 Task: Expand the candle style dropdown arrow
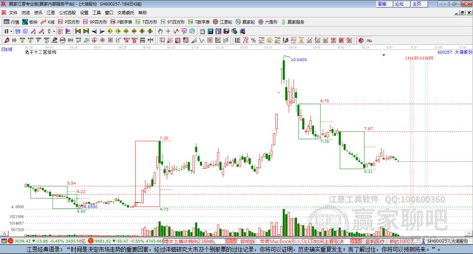(x=54, y=31)
